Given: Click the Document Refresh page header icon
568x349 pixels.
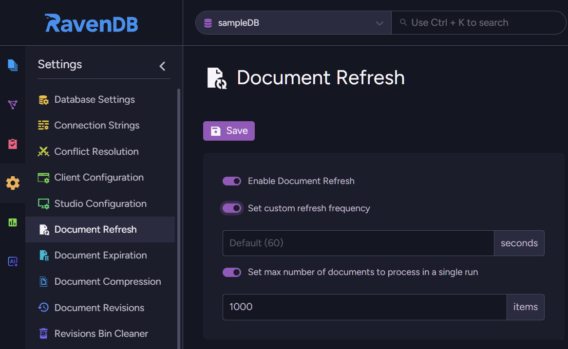Looking at the screenshot, I should [217, 78].
